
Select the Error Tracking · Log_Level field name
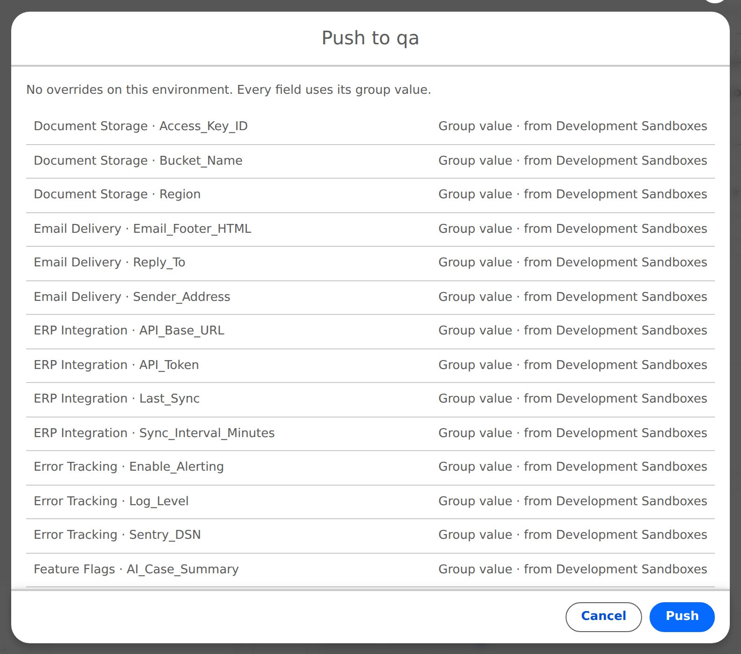tap(112, 501)
